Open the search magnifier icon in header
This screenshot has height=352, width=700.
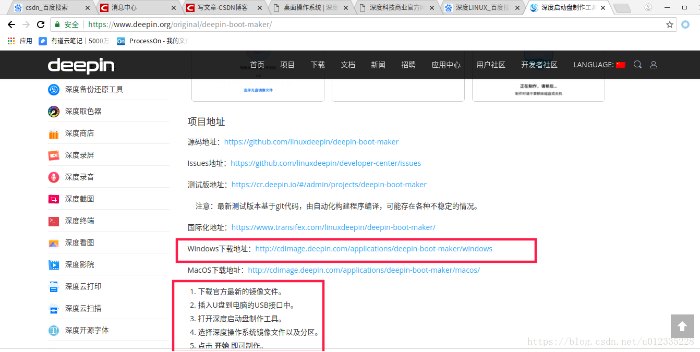(637, 65)
